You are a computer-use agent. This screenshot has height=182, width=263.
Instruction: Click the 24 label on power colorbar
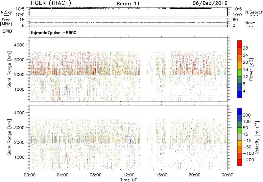245,55
